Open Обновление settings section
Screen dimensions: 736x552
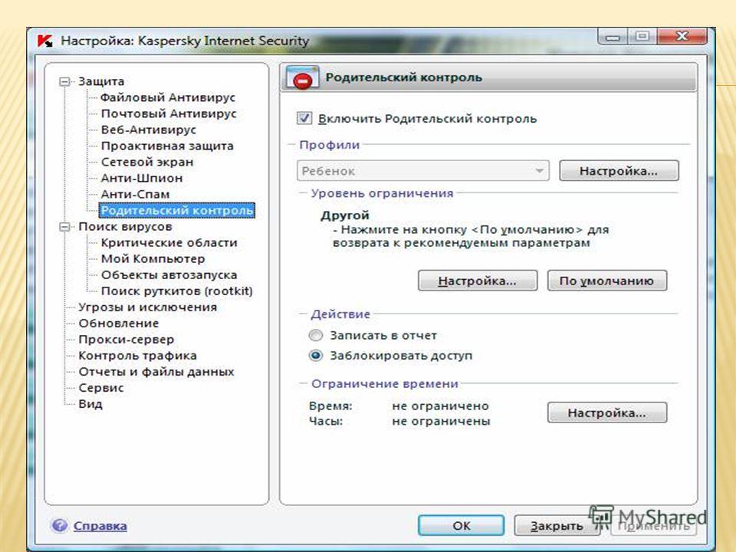(118, 323)
